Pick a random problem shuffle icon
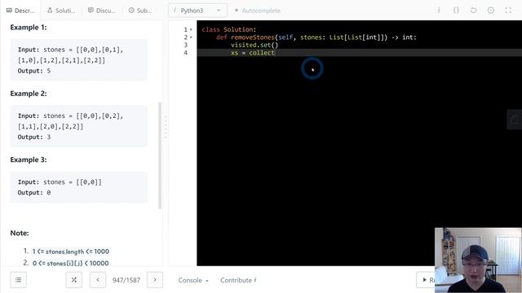Screen dimensions: 522x293 [x=74, y=280]
